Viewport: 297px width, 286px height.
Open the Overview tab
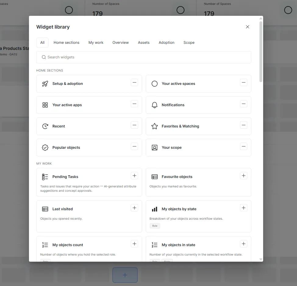pyautogui.click(x=120, y=43)
